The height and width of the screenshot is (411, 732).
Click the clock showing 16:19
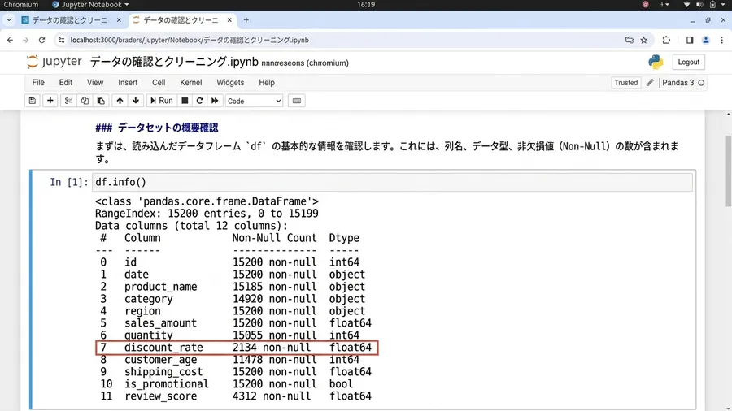tap(366, 5)
